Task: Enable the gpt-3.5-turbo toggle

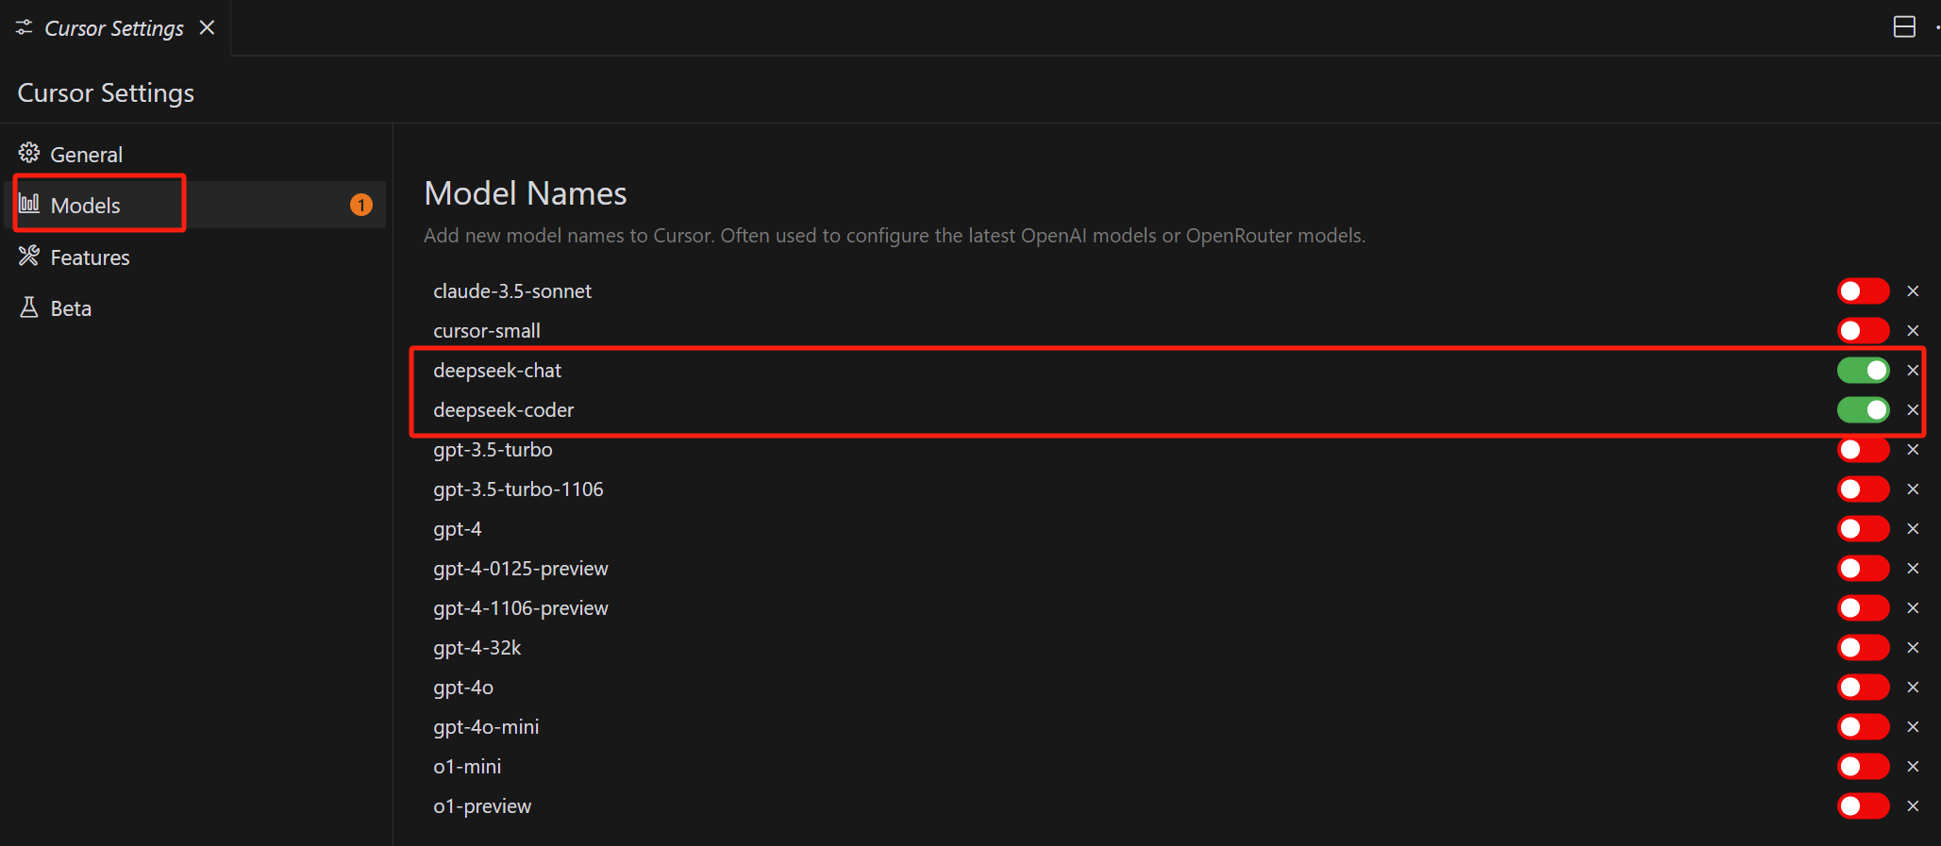Action: [x=1863, y=450]
